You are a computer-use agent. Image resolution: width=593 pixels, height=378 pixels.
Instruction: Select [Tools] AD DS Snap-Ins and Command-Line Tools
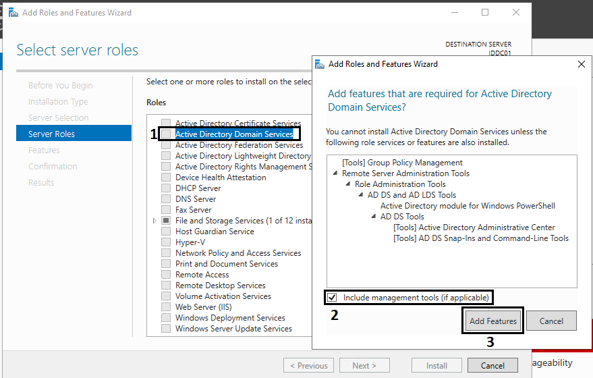[x=481, y=238]
